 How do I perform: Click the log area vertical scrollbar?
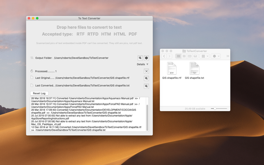click(147, 118)
